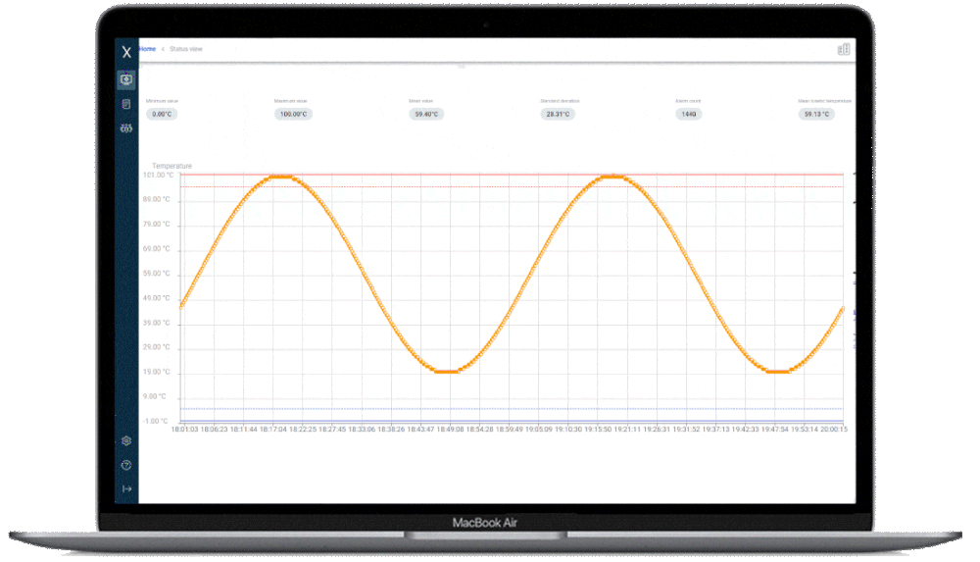Go to Home breadcrumb link
980x562 pixels.
tap(148, 49)
